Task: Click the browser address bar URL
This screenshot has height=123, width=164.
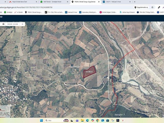Action: pyautogui.click(x=28, y=7)
